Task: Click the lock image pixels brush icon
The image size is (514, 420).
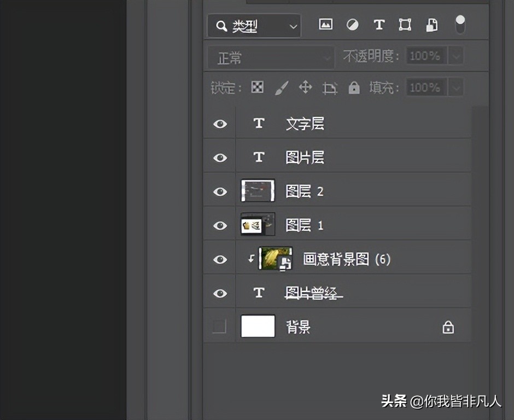Action: point(281,87)
